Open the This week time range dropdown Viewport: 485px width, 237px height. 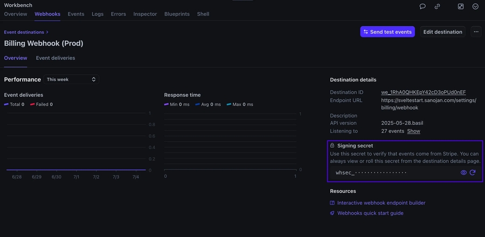click(71, 79)
